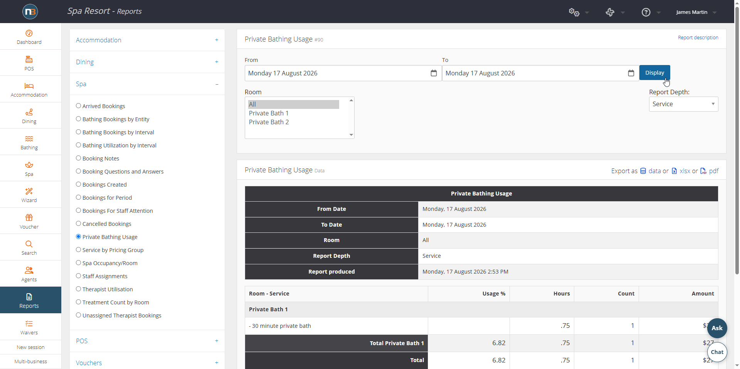The width and height of the screenshot is (740, 369).
Task: Select Booking Questions and Answers report
Action: pos(78,171)
